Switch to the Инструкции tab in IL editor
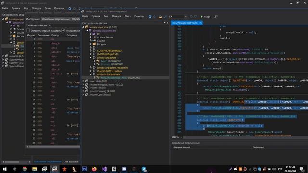 click(x=33, y=19)
